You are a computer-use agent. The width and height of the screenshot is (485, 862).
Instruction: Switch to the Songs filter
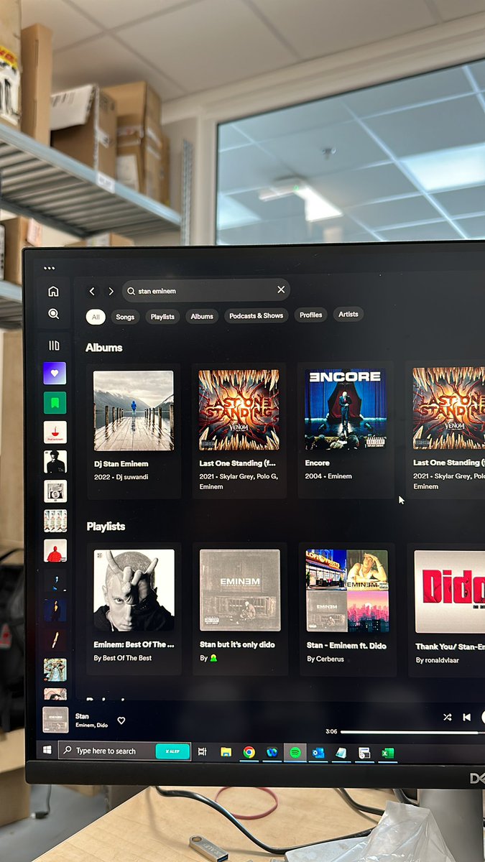(125, 316)
